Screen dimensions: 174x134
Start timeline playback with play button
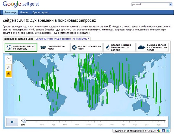12,122
